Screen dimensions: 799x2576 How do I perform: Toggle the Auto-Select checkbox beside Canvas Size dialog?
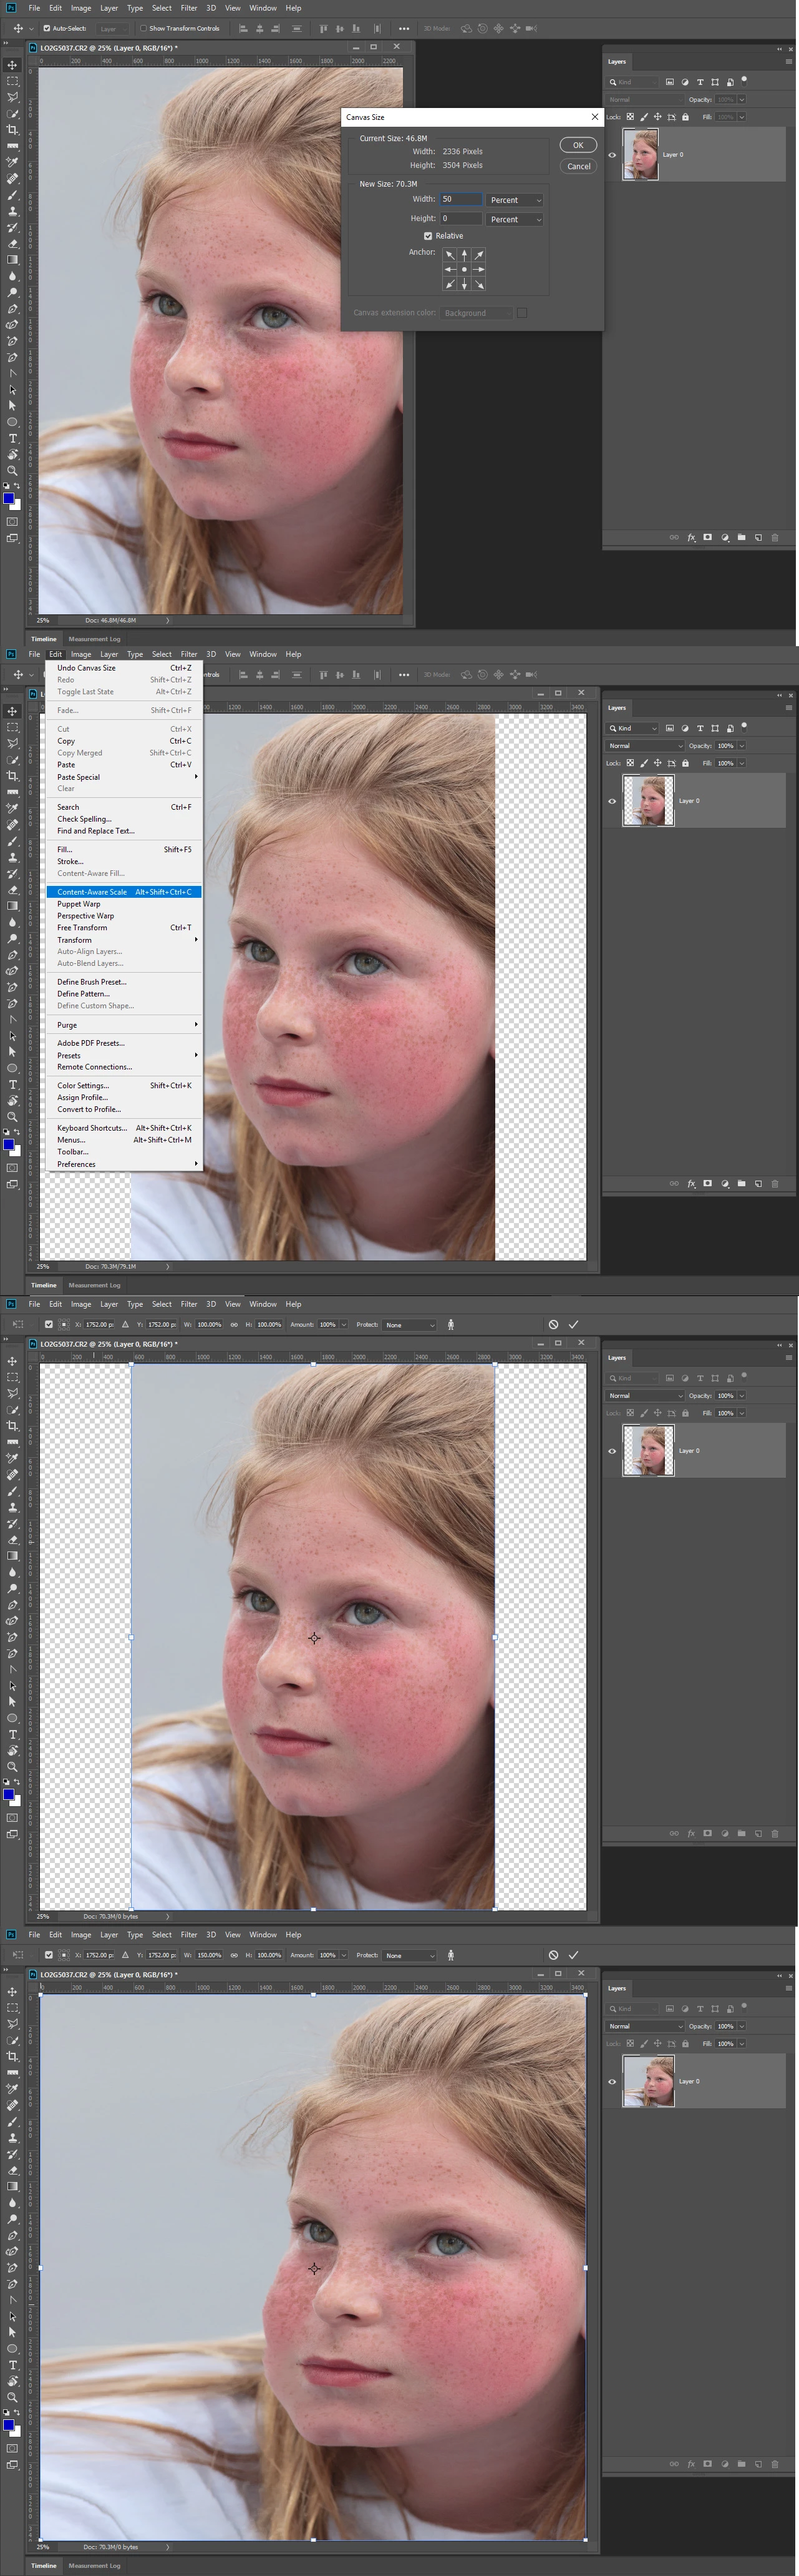pos(47,28)
